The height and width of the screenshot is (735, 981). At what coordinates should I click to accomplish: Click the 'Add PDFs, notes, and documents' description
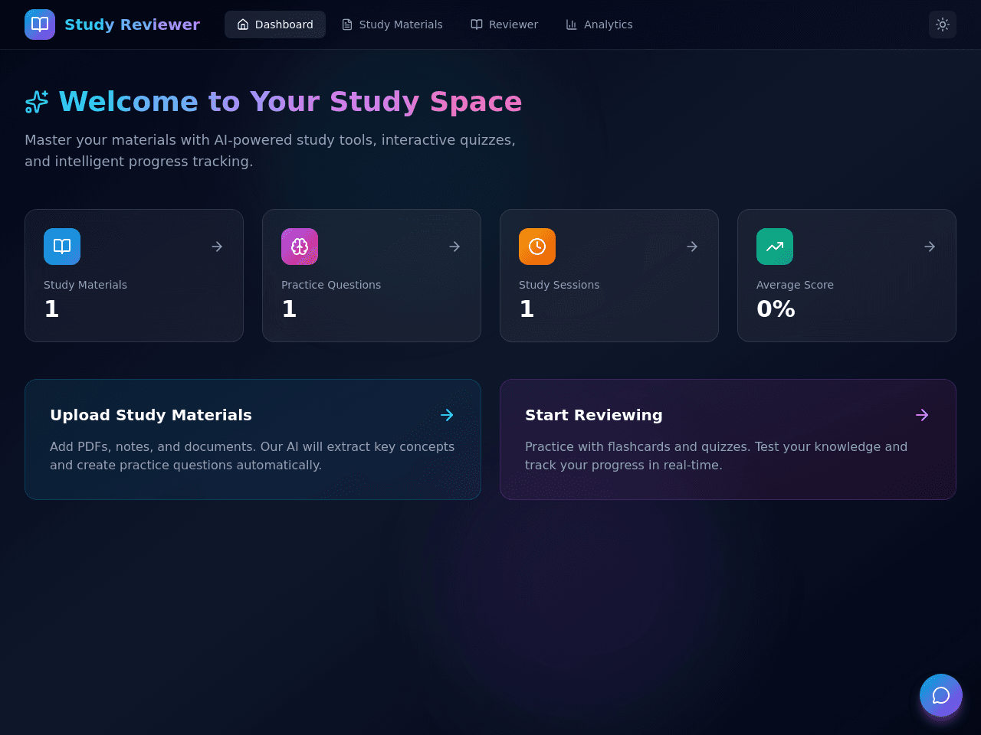(252, 456)
